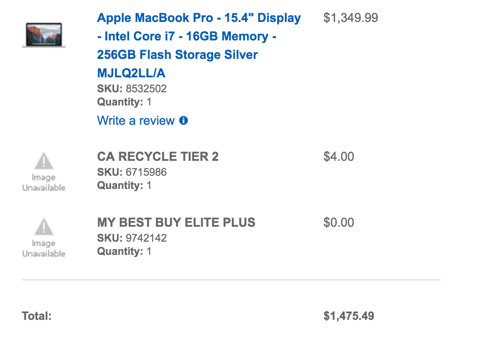Click MY BEST BUY ELITE PLUS title
This screenshot has width=490, height=355.
click(x=176, y=222)
